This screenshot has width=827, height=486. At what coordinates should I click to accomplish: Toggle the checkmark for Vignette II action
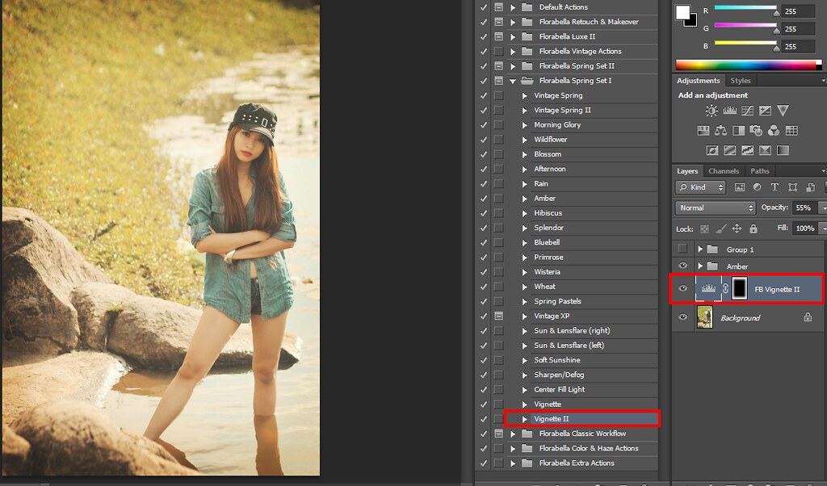(483, 419)
